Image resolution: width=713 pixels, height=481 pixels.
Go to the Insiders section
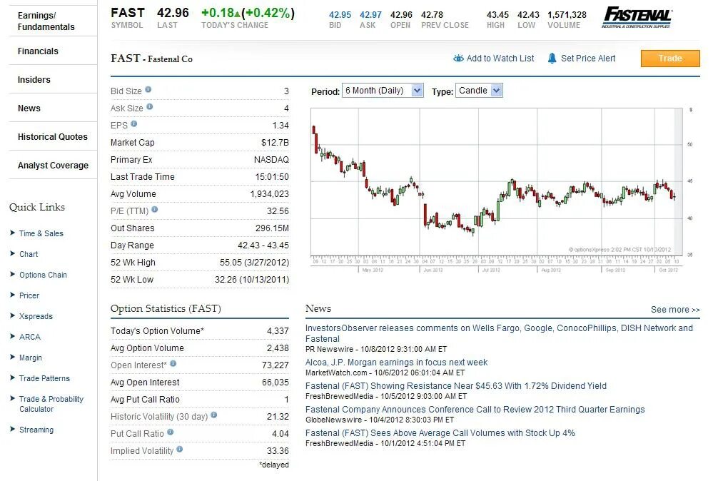34,80
